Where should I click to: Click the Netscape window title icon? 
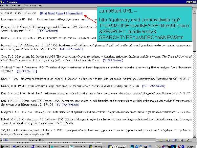click(x=1, y=2)
